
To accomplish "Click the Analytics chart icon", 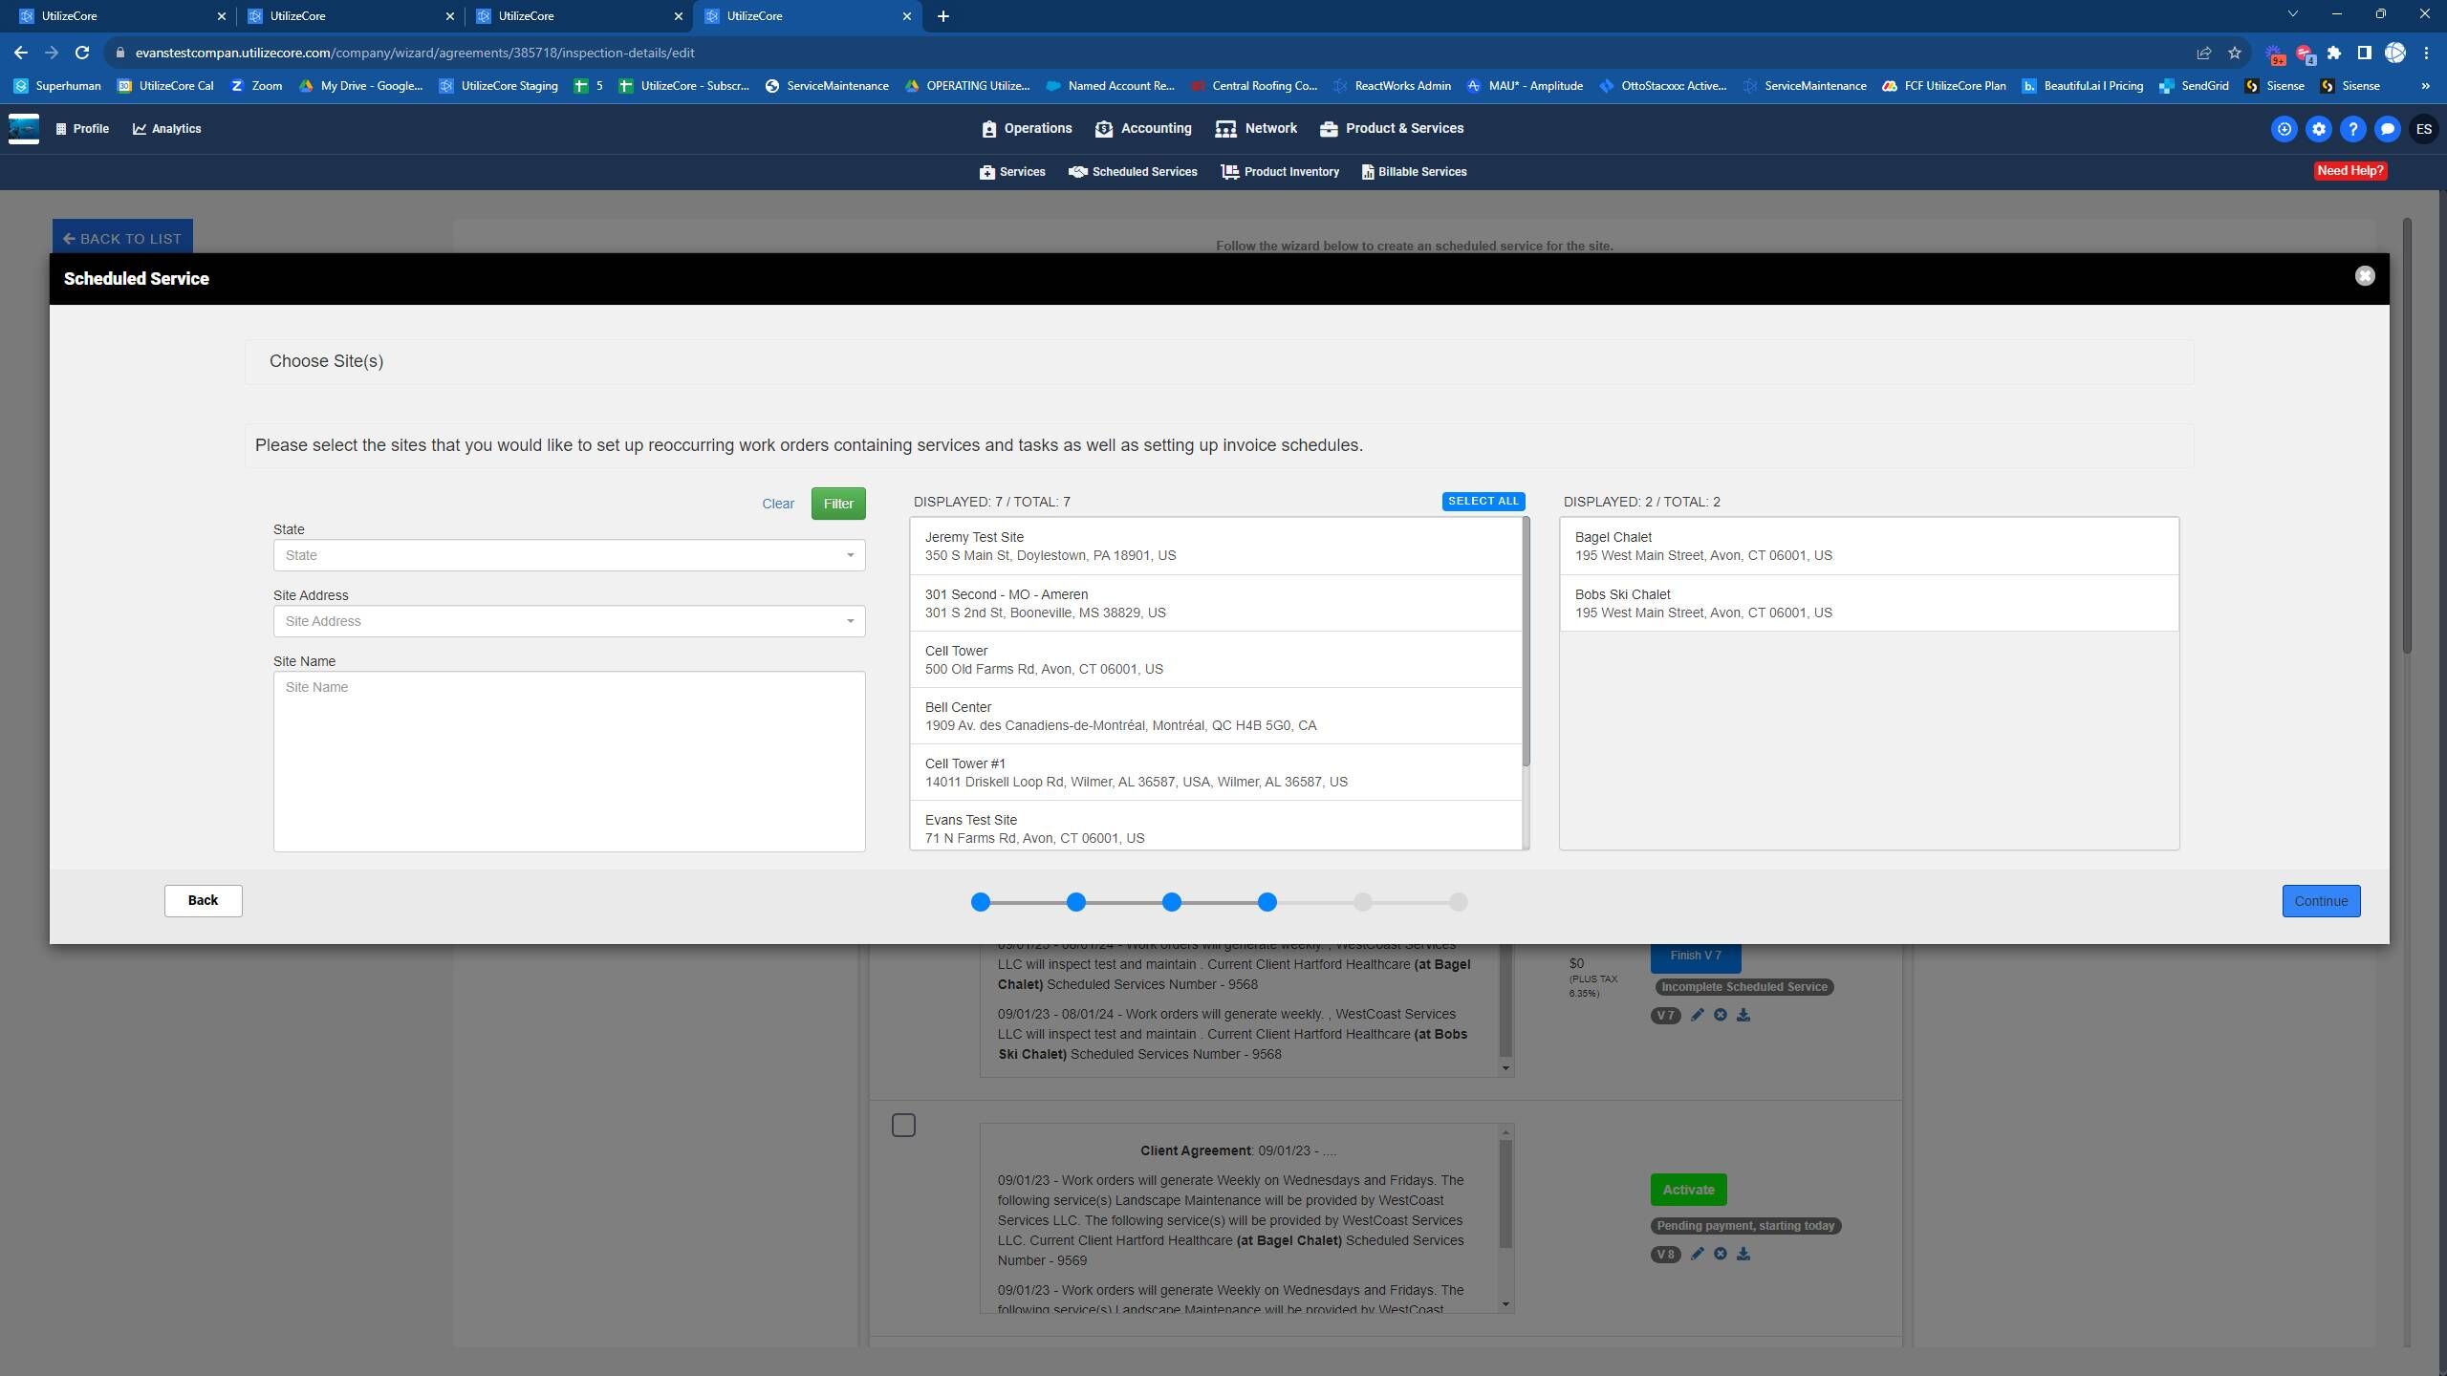I will [x=140, y=129].
